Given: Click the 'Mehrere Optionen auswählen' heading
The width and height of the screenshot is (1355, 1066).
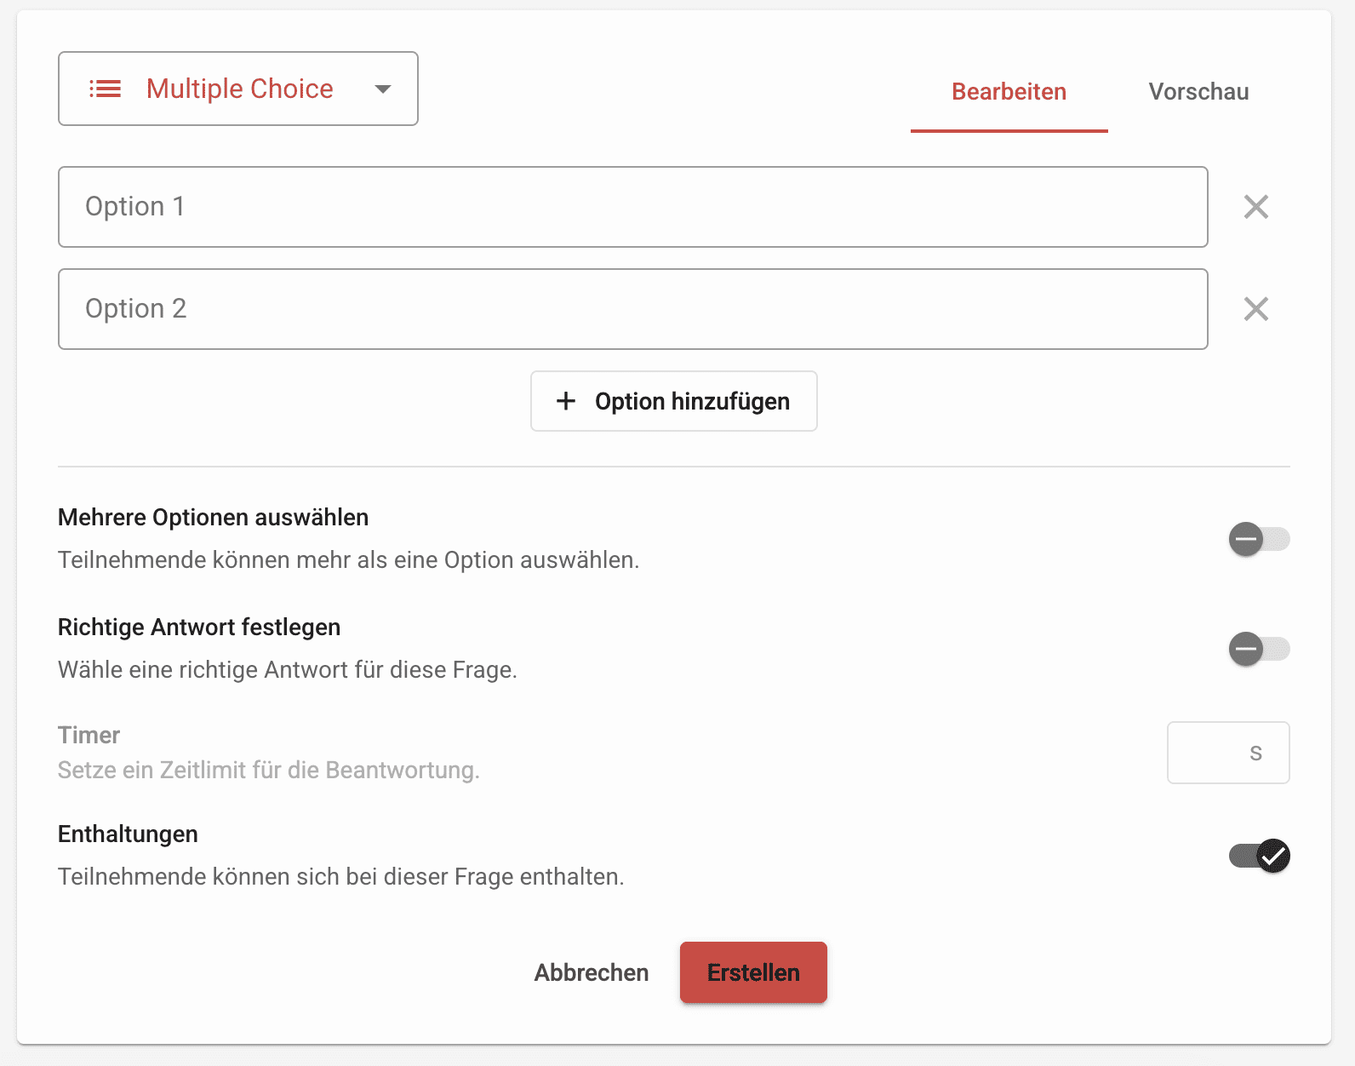Looking at the screenshot, I should [214, 518].
